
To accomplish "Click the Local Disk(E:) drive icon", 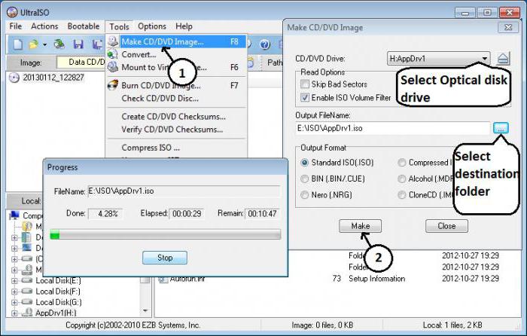I will (x=27, y=280).
